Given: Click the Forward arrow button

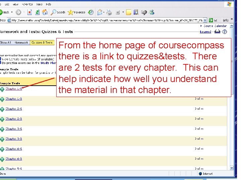Looking at the screenshot, I should click(18, 12).
